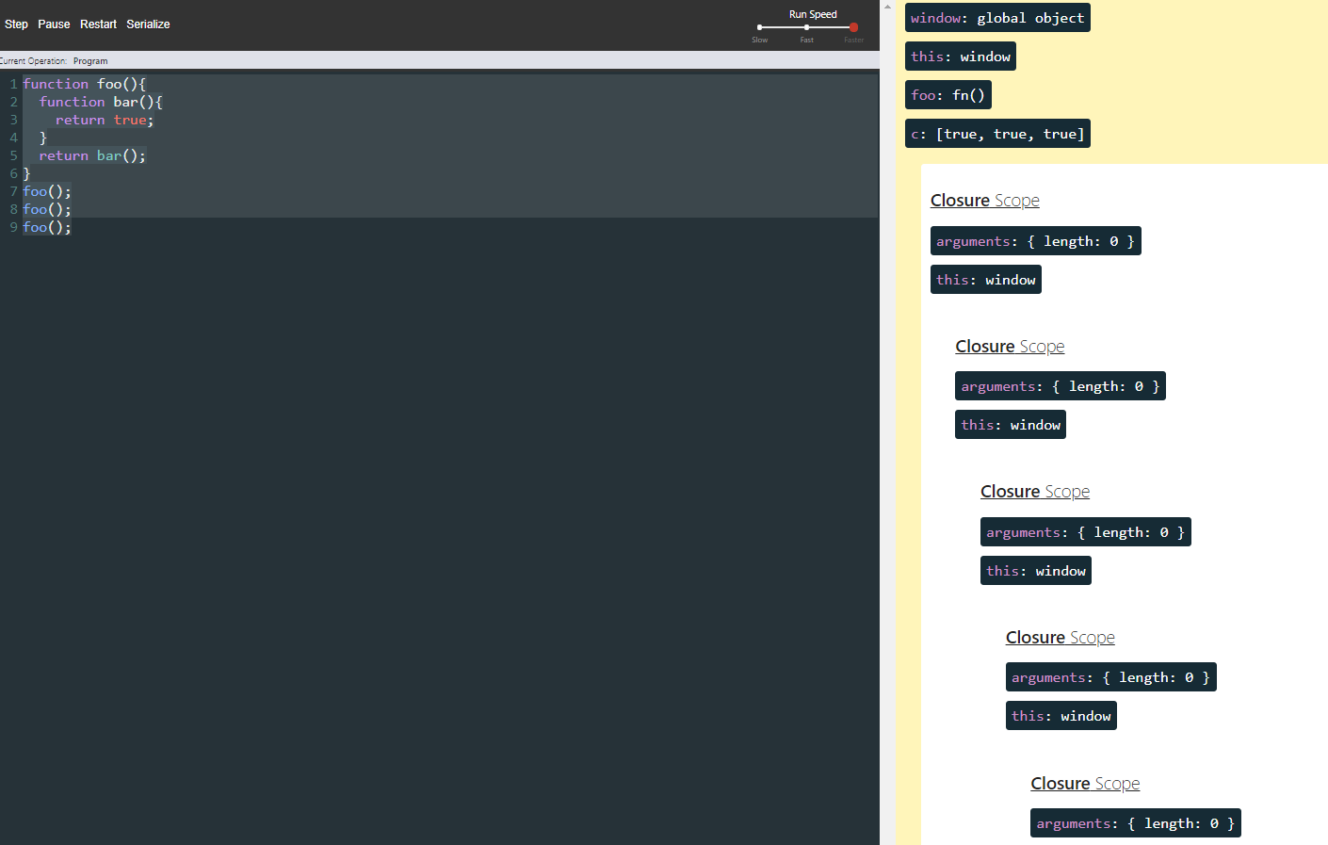Set run speed to Slow

coord(760,27)
